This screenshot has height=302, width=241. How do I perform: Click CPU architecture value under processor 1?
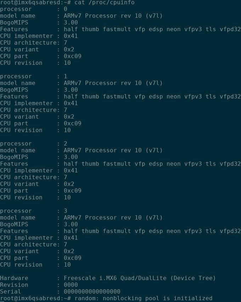click(66, 110)
